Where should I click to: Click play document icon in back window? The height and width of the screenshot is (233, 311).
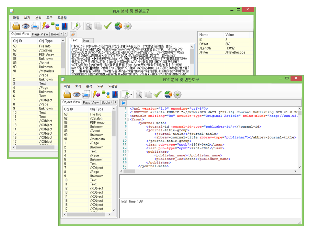pos(75,26)
